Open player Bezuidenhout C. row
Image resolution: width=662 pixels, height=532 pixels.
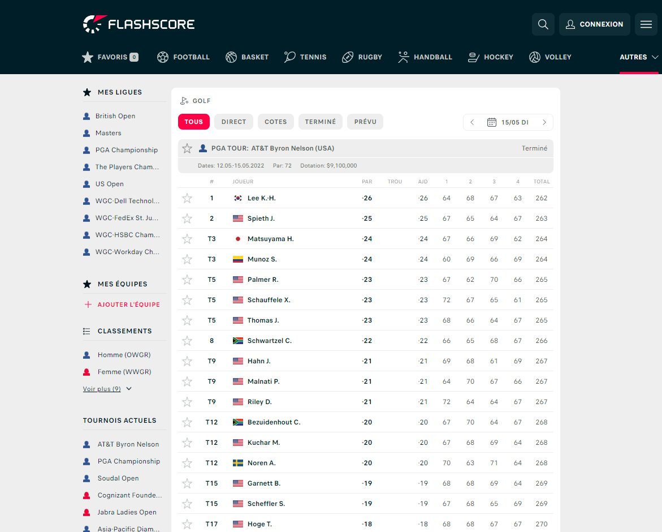click(366, 422)
